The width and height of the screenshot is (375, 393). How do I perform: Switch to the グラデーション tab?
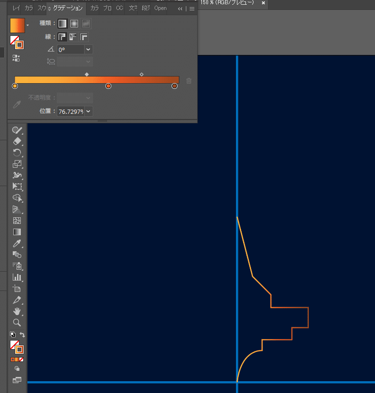click(x=68, y=9)
